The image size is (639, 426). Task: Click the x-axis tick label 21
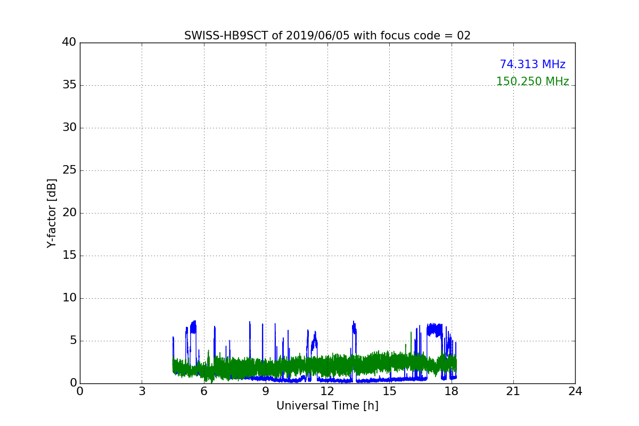[x=513, y=391]
